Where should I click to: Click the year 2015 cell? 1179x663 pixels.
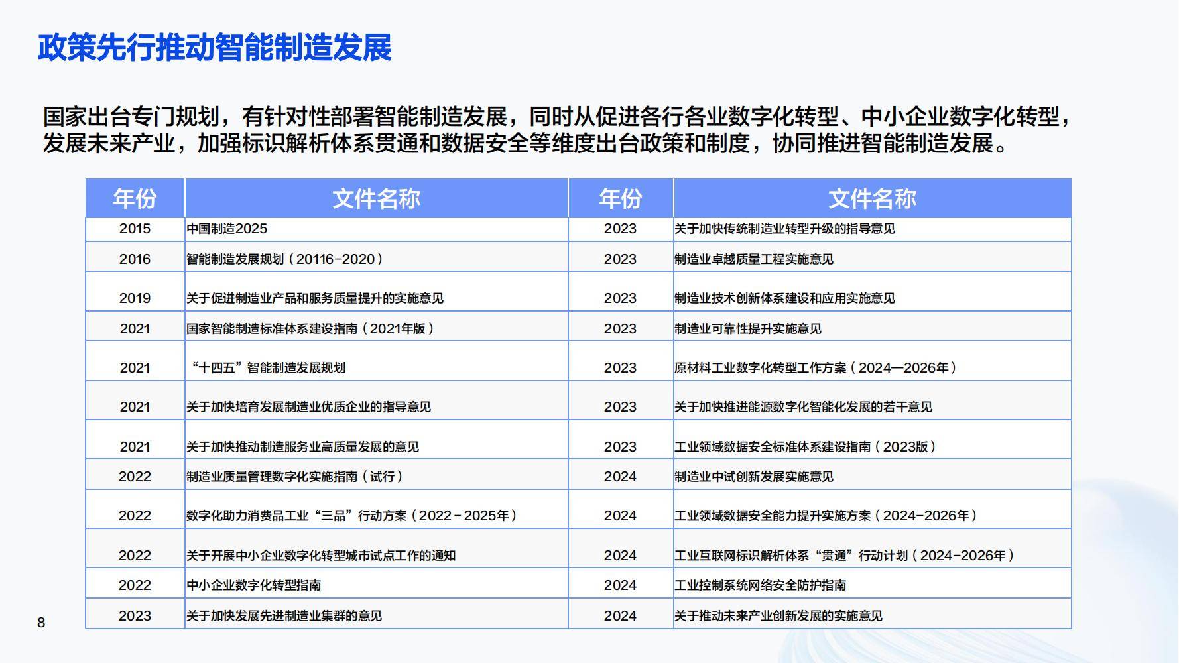point(135,229)
